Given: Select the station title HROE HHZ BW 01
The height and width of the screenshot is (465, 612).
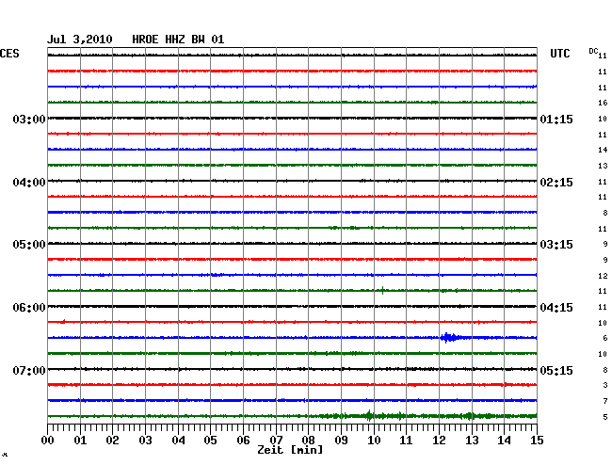Looking at the screenshot, I should [178, 40].
